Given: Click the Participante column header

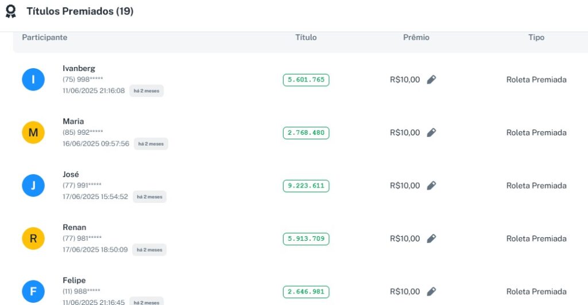Looking at the screenshot, I should pyautogui.click(x=45, y=38).
